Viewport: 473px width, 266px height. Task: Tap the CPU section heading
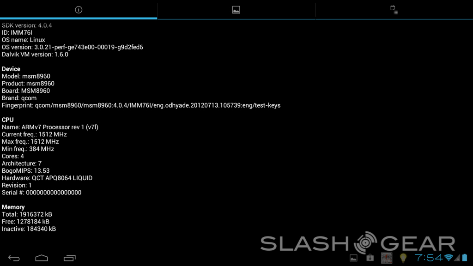coord(7,120)
